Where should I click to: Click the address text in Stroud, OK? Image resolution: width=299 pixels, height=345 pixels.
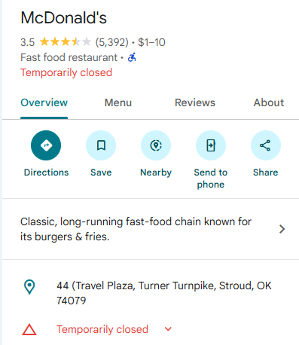pyautogui.click(x=164, y=293)
